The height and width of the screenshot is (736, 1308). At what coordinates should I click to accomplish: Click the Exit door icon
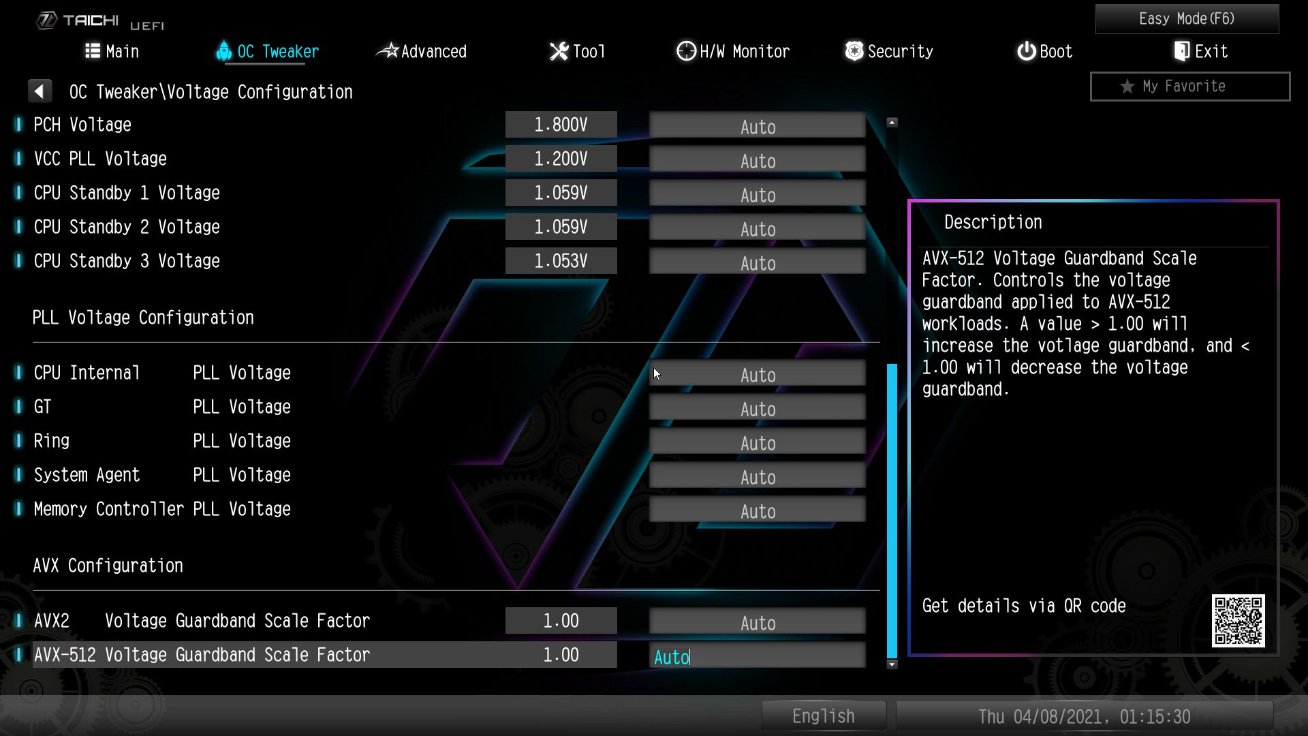(x=1182, y=51)
